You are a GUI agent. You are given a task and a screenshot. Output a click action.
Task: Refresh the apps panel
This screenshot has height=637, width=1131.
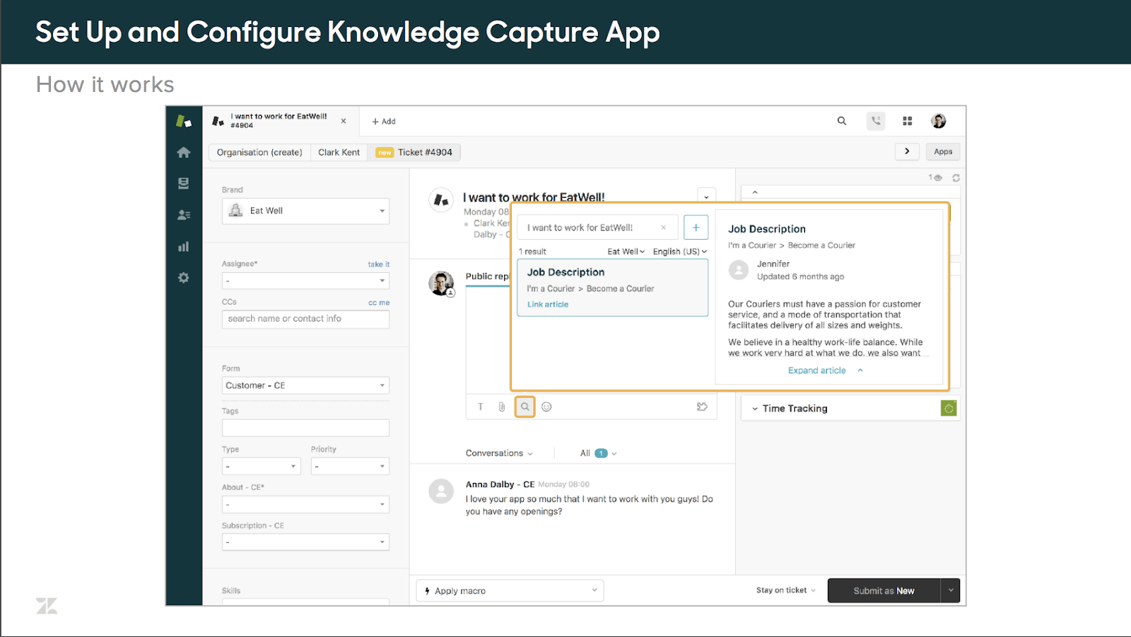956,178
